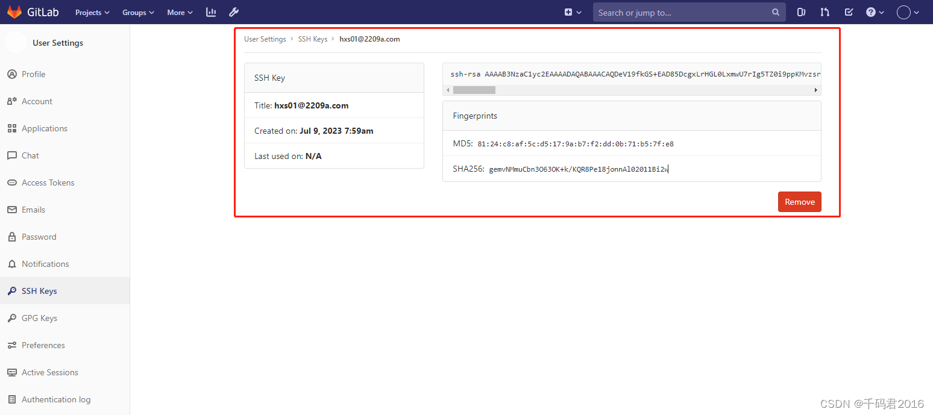Viewport: 933px width, 415px height.
Task: Open the SSH Keys breadcrumb link
Action: click(313, 39)
